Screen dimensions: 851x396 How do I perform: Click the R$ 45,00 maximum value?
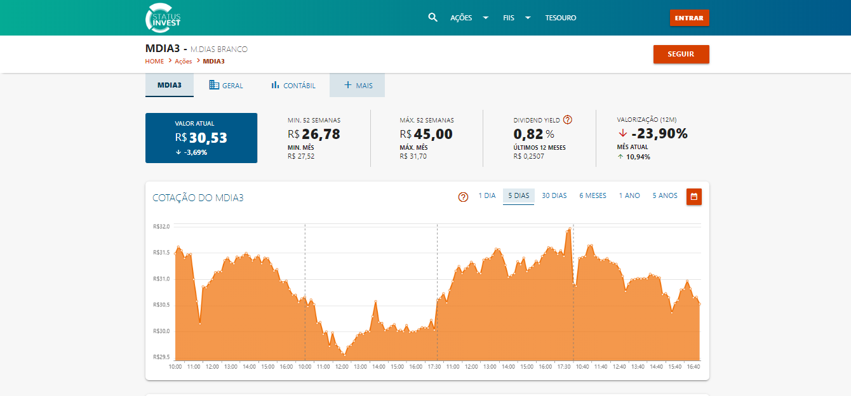[426, 134]
